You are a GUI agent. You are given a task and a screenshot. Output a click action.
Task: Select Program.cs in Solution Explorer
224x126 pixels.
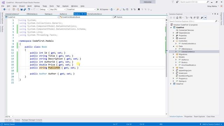coord(183,78)
